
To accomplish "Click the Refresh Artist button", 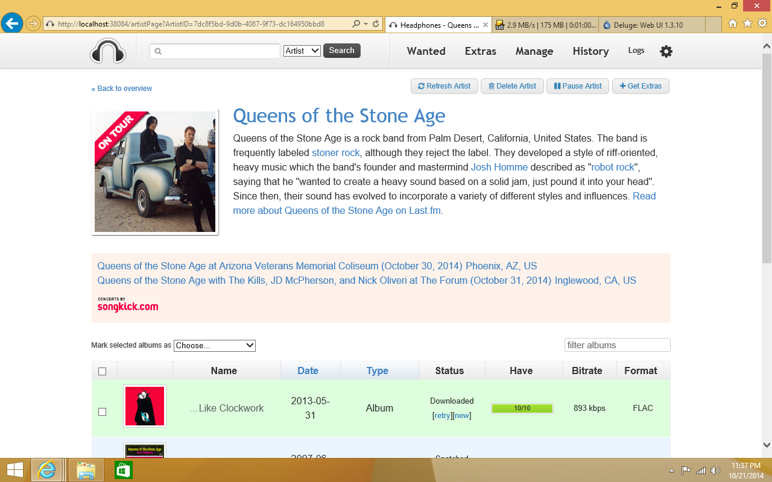I will pos(445,86).
